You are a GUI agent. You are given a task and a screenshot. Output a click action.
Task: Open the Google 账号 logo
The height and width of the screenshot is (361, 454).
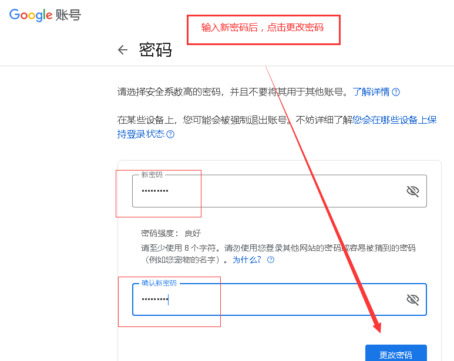pyautogui.click(x=45, y=15)
